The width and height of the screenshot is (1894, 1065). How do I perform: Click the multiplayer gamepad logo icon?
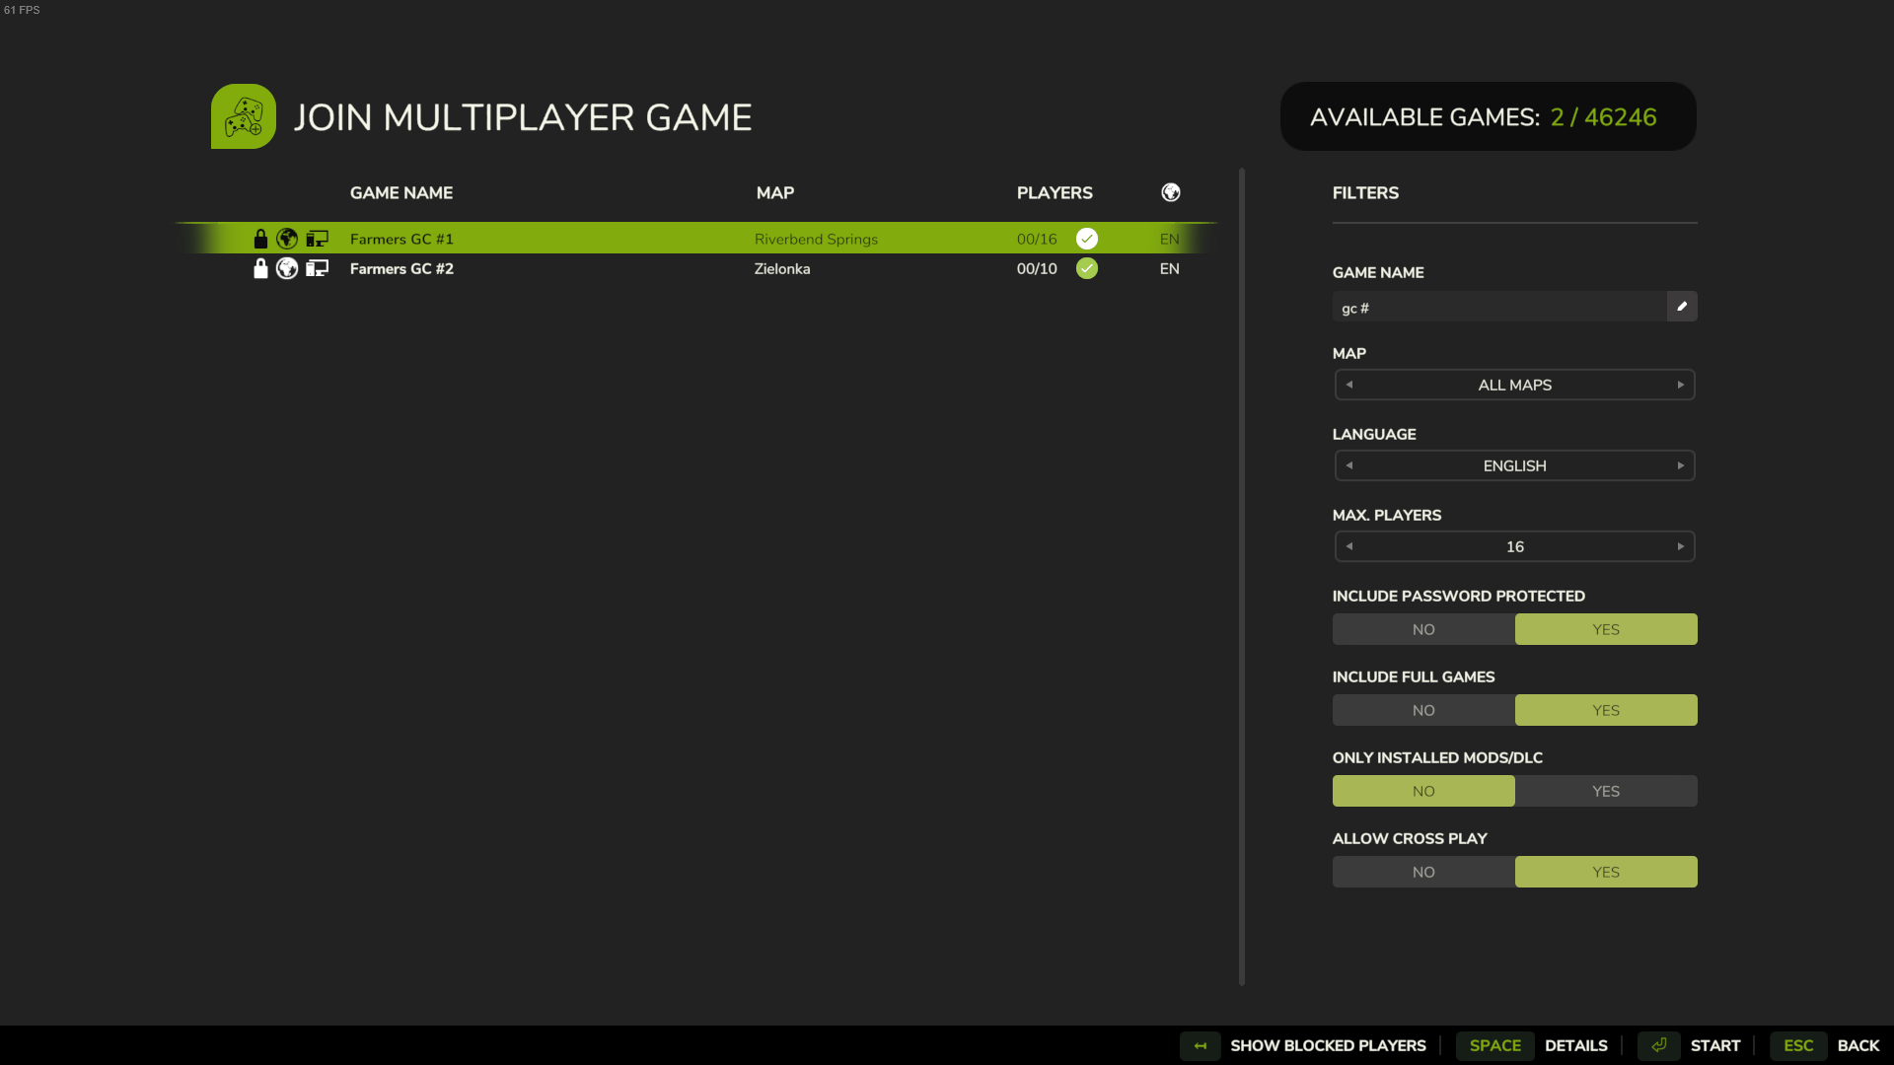244,116
